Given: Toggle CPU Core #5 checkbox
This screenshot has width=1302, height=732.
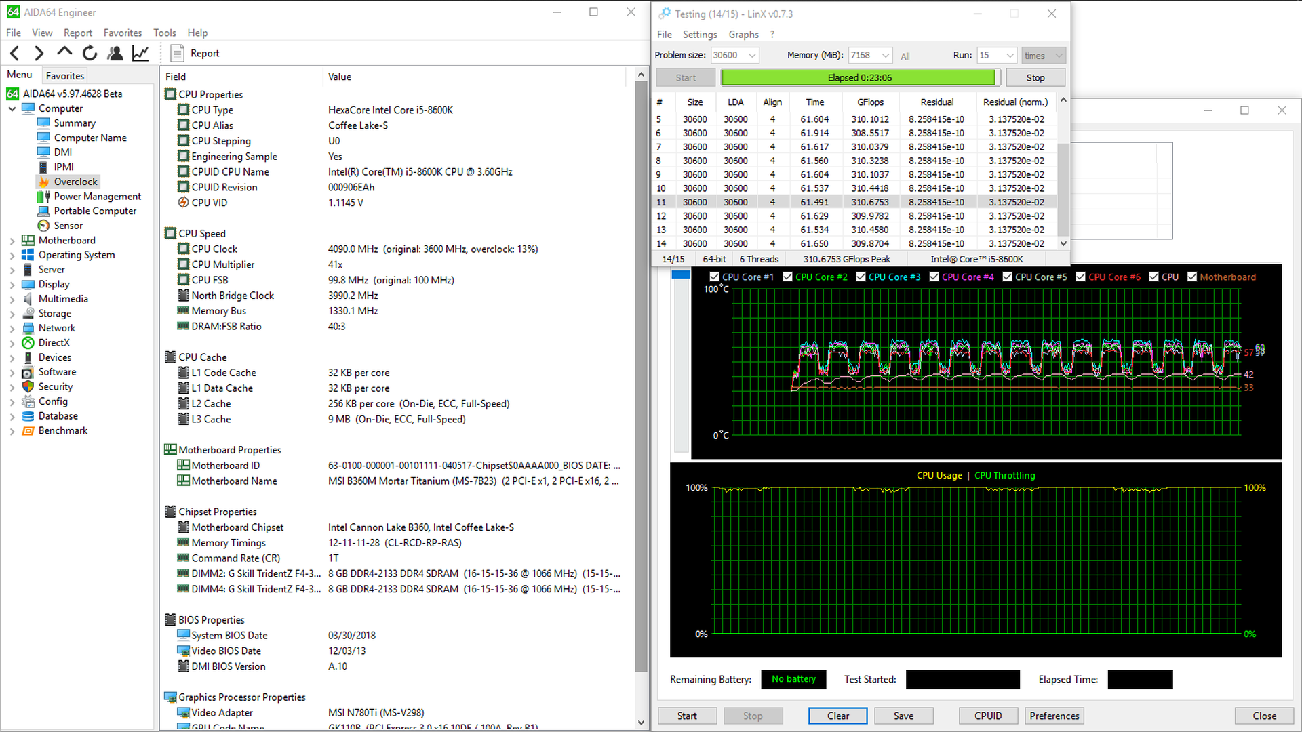Looking at the screenshot, I should click(x=1007, y=277).
